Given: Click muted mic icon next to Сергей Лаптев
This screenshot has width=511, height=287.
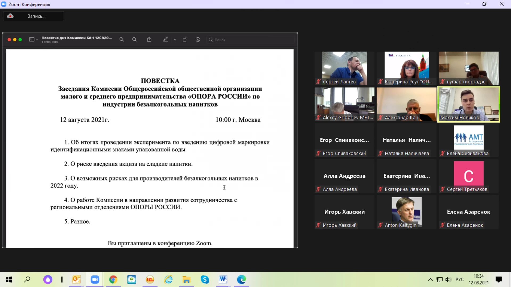Looking at the screenshot, I should [318, 82].
